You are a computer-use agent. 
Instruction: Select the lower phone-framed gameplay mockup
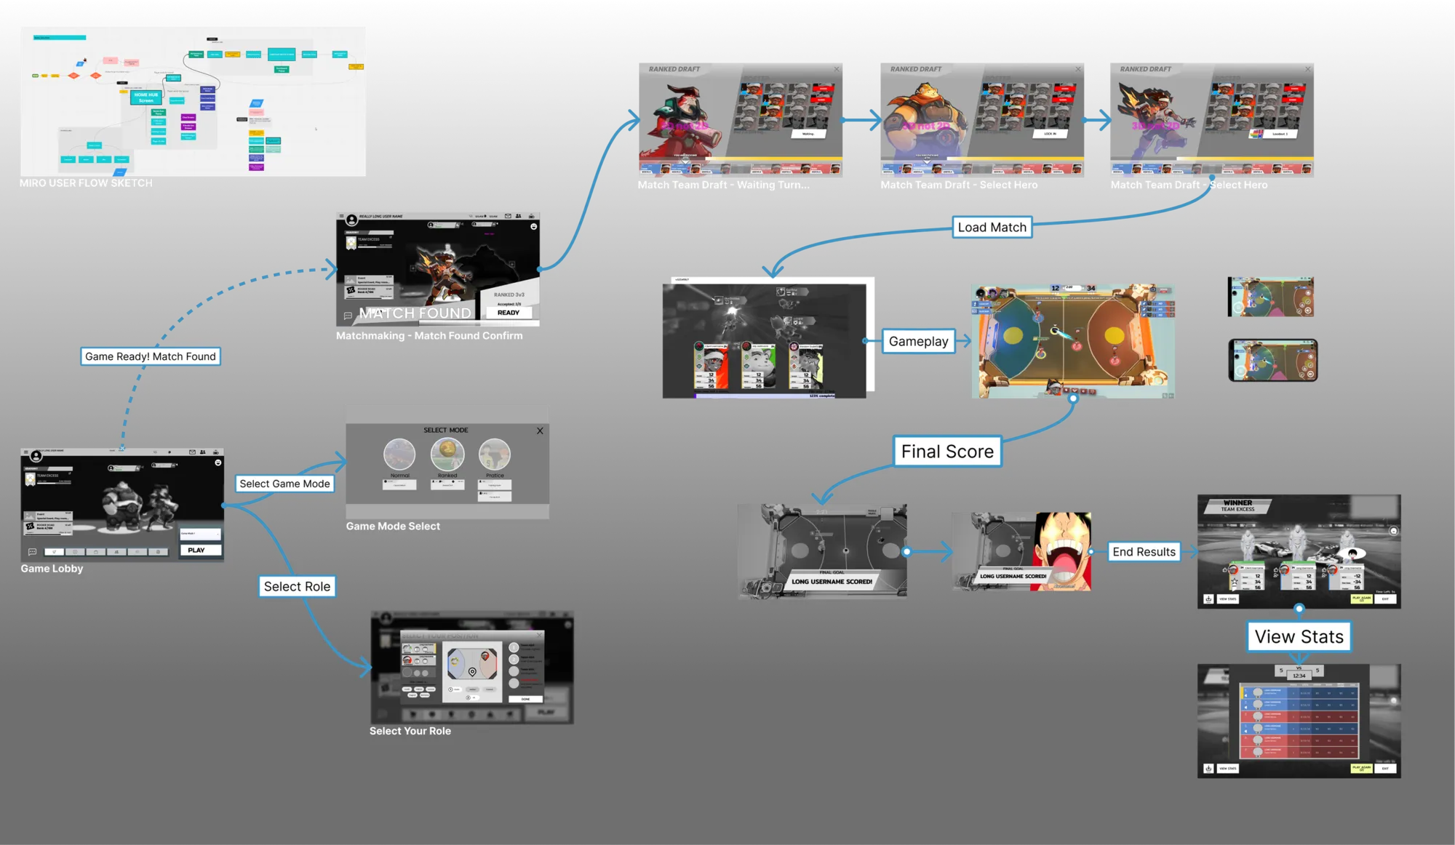1273,360
